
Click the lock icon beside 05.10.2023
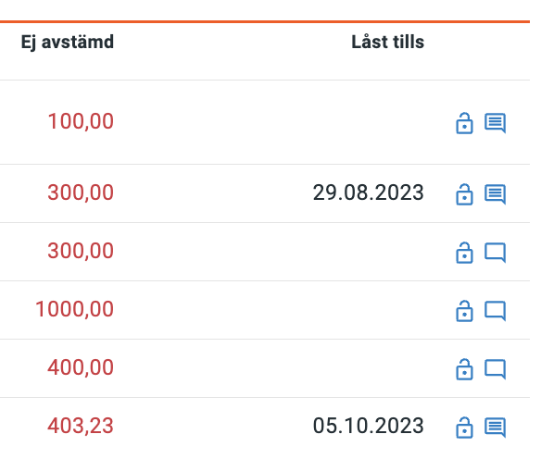[464, 428]
